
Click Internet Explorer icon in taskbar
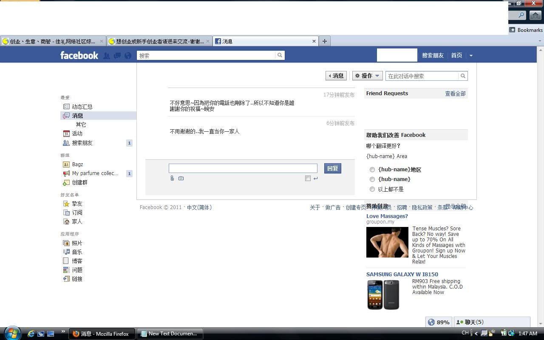31,334
